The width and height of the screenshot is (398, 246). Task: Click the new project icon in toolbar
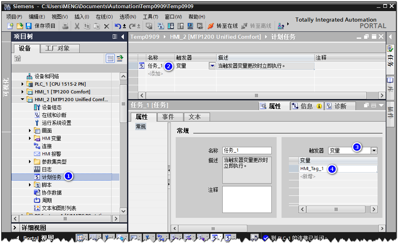(x=10, y=26)
